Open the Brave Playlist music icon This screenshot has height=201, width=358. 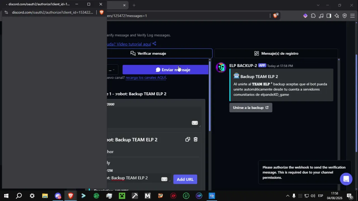click(321, 16)
